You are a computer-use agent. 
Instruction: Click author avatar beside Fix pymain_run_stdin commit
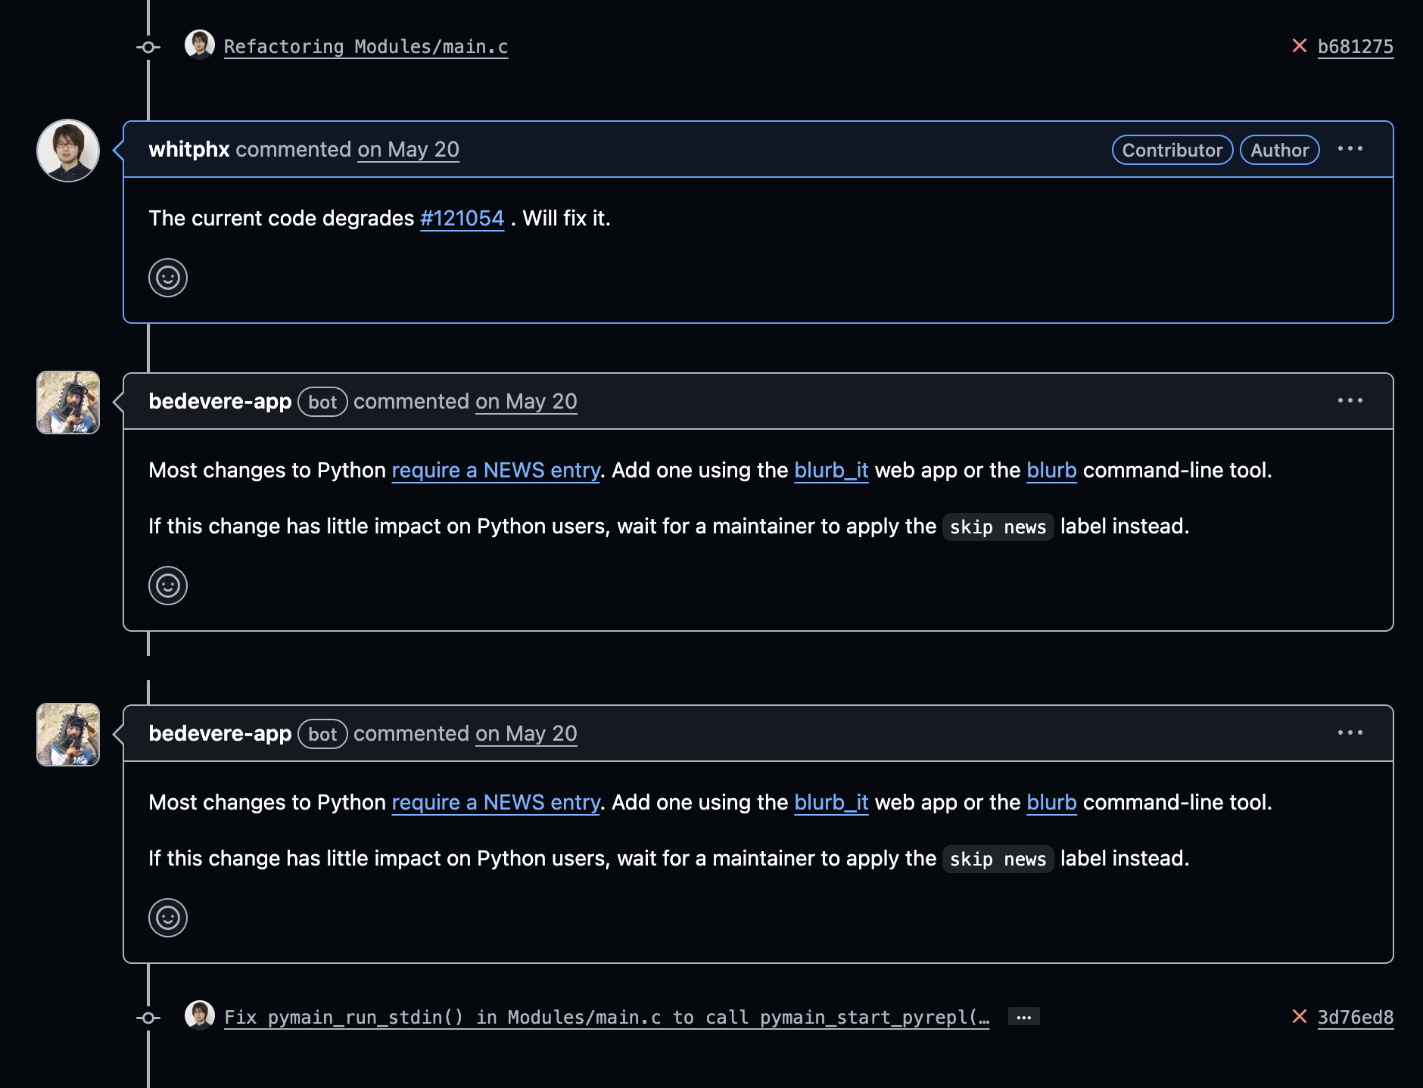click(200, 1015)
